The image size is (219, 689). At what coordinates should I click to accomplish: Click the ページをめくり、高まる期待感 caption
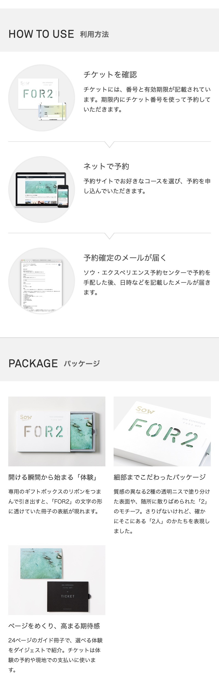[x=54, y=626]
